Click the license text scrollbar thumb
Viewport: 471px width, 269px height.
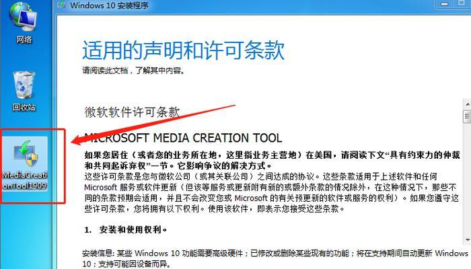(x=468, y=116)
